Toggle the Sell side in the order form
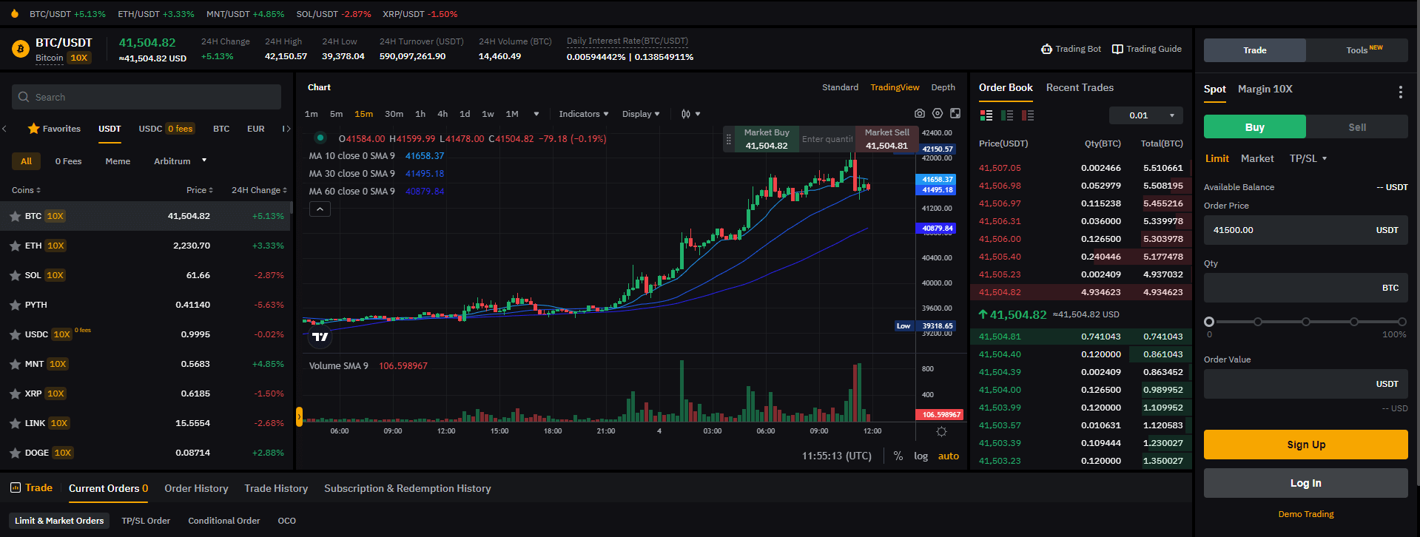1420x537 pixels. (1356, 127)
